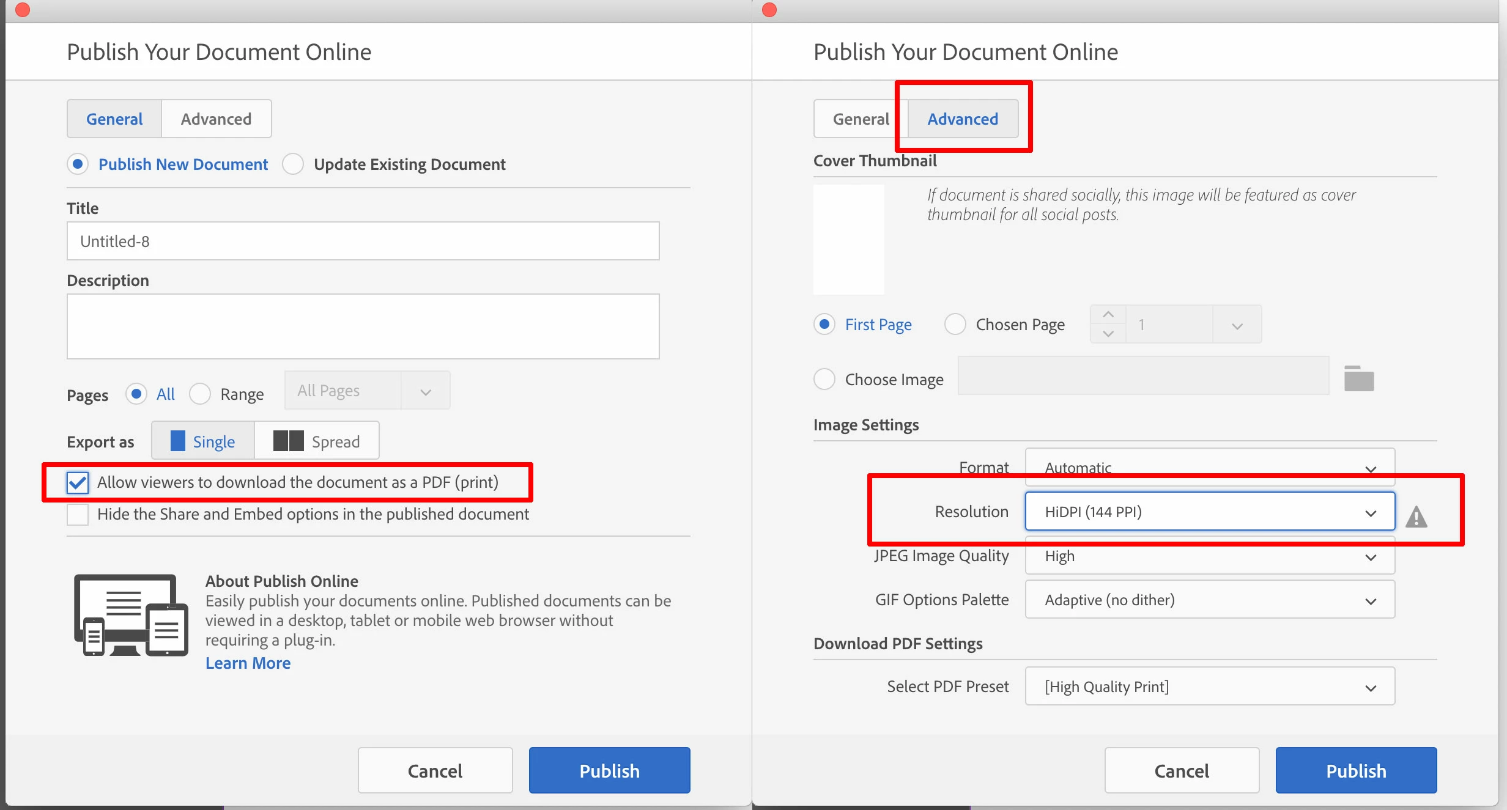Viewport: 1507px width, 810px height.
Task: Click the Choose Image file path field
Action: click(1144, 375)
